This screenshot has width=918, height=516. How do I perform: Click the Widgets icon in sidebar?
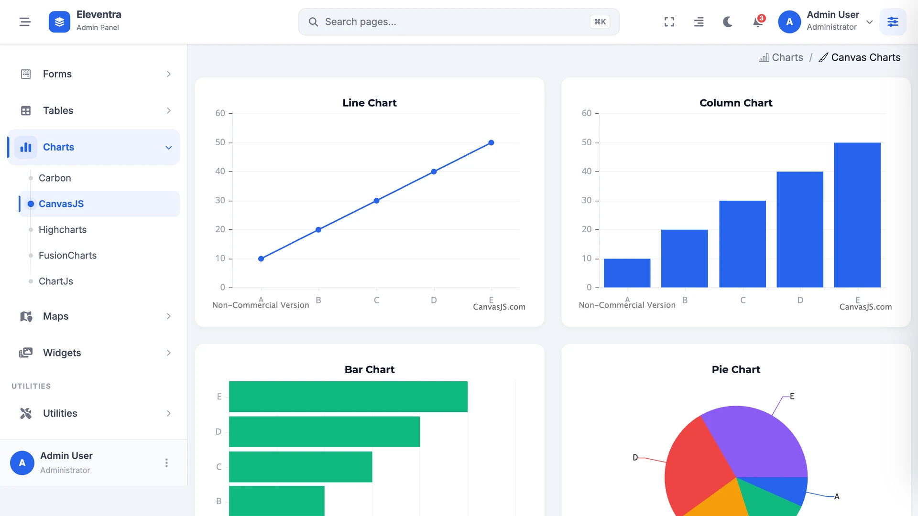coord(26,353)
